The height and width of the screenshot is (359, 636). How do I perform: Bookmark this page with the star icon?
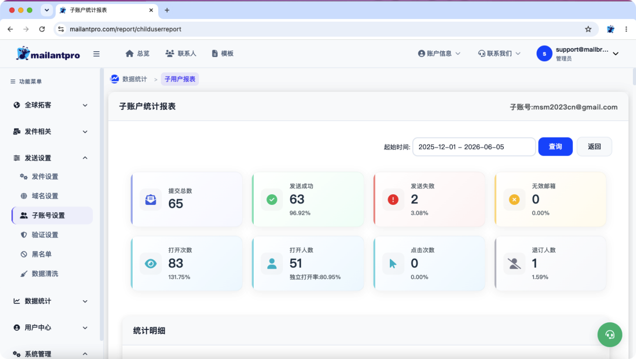pyautogui.click(x=588, y=29)
